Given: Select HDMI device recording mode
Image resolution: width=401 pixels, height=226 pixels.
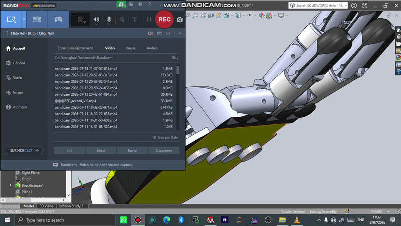Looking at the screenshot, I should [37, 19].
